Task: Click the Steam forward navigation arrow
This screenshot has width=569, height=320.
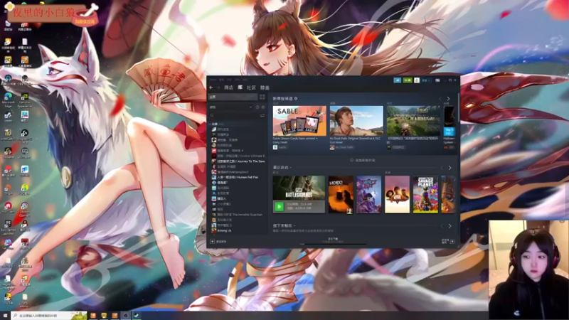Action: 218,87
